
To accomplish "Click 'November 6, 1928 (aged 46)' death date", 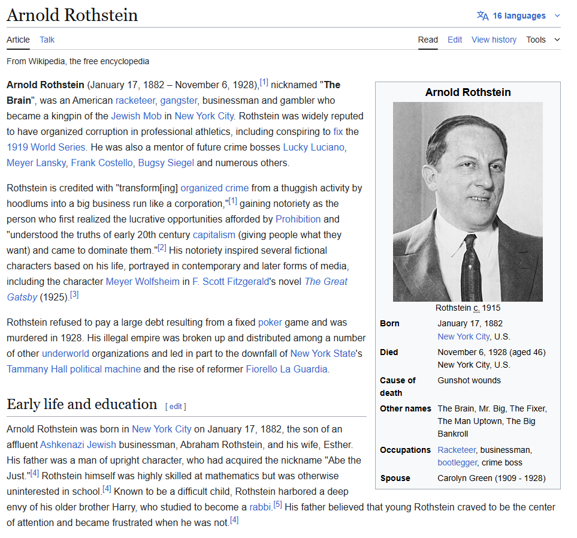I will (x=492, y=352).
